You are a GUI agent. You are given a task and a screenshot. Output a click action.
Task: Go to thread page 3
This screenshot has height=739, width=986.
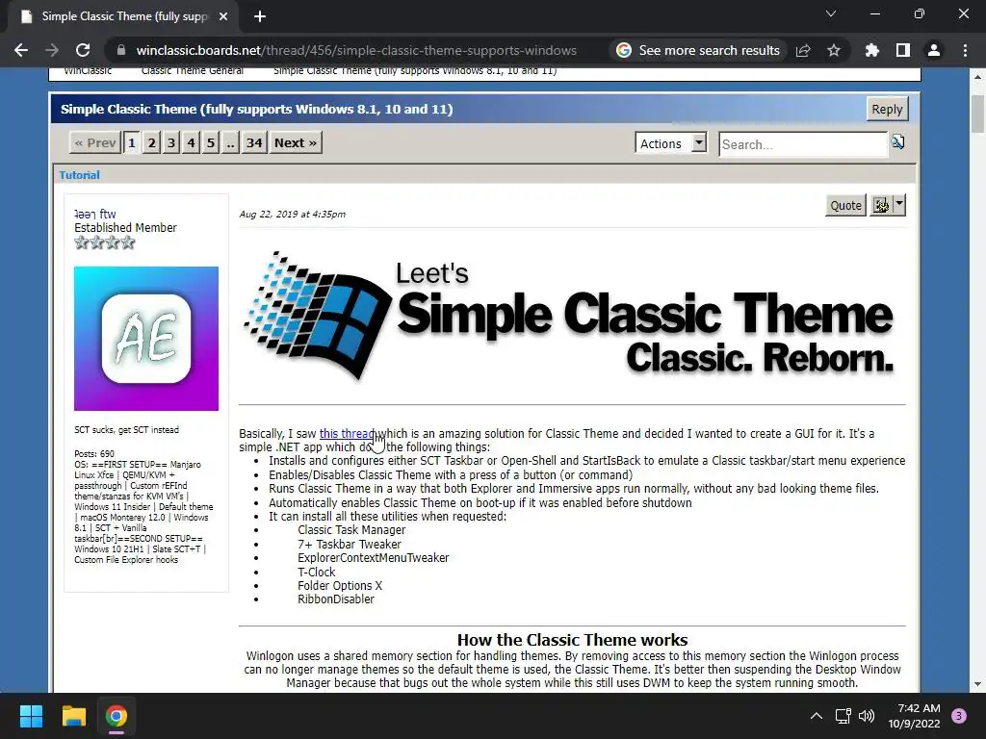pos(171,142)
